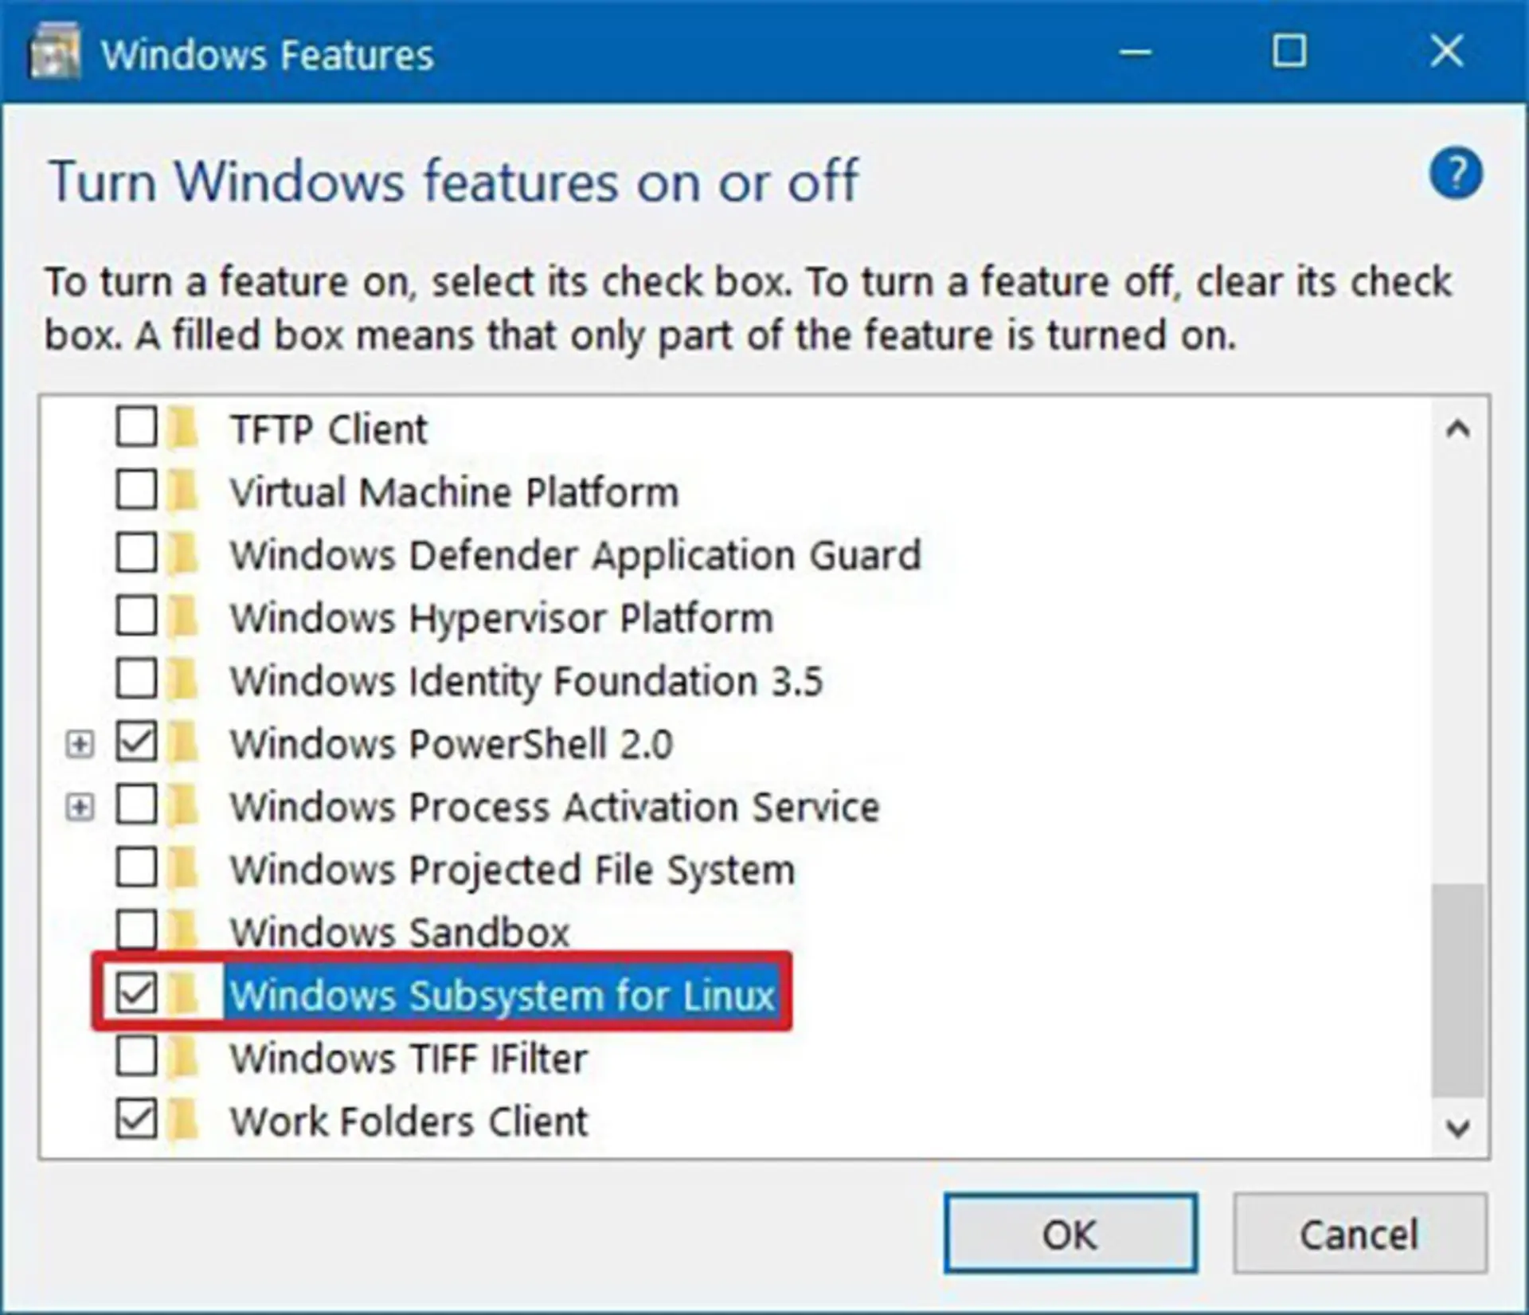The height and width of the screenshot is (1315, 1529).
Task: Click the folder icon beside TFTP Client
Action: click(x=184, y=428)
